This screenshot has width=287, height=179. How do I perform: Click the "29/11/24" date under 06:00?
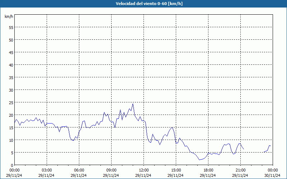point(79,175)
